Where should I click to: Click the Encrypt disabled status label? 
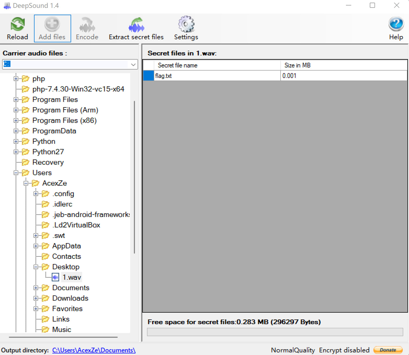[344, 350]
